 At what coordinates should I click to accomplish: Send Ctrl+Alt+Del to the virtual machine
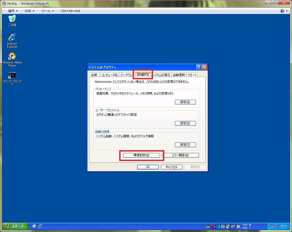pyautogui.click(x=70, y=11)
